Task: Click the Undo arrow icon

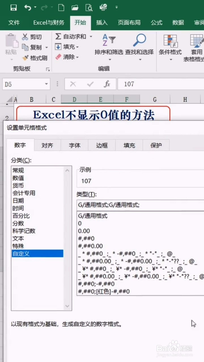Action: click(28, 8)
